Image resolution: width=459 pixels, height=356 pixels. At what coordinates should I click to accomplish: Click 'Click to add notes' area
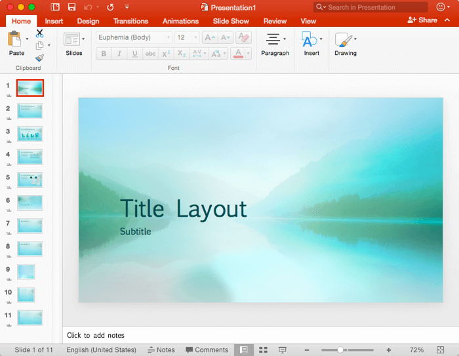click(96, 335)
